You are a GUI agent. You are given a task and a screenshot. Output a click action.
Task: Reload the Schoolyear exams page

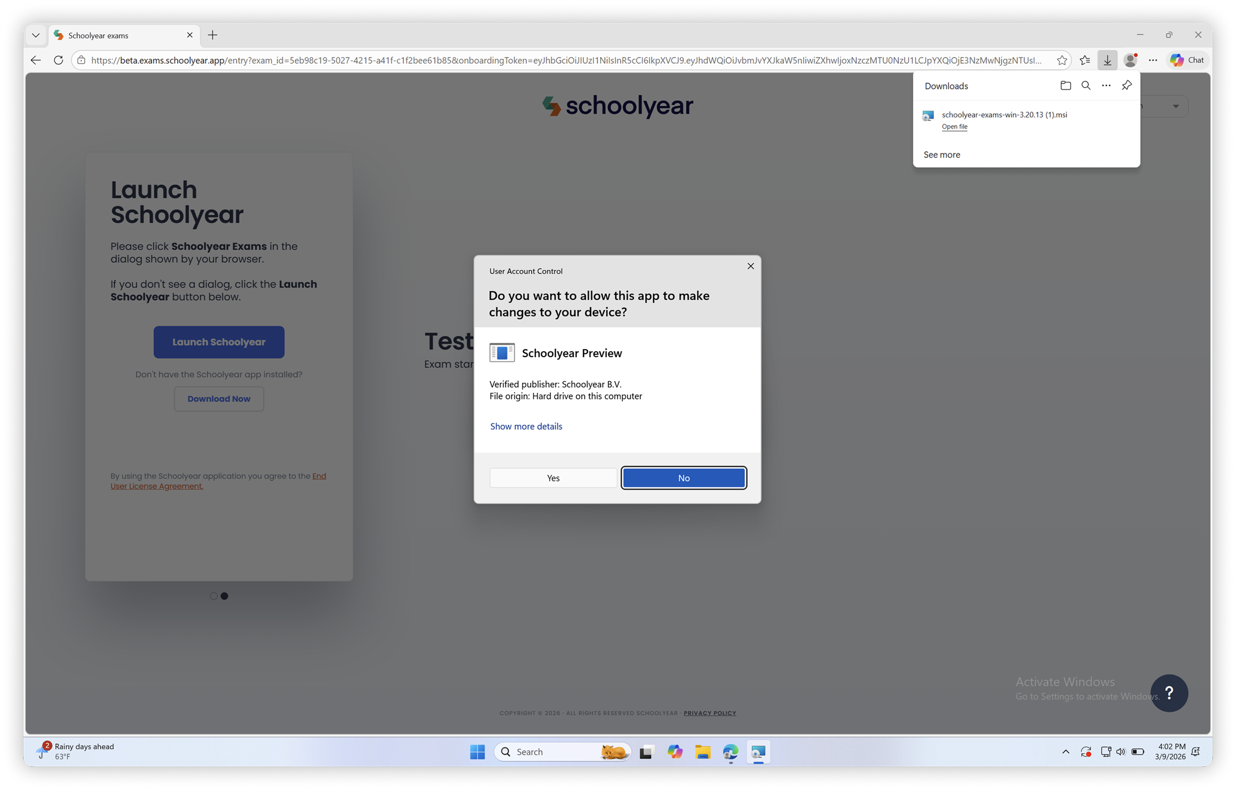click(x=59, y=60)
